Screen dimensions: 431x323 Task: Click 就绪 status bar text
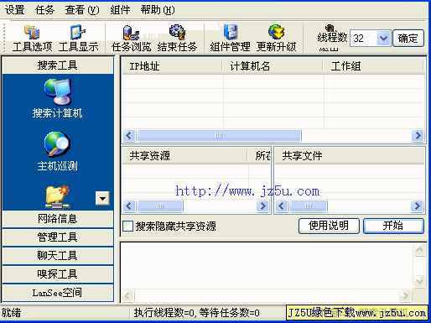pyautogui.click(x=11, y=313)
